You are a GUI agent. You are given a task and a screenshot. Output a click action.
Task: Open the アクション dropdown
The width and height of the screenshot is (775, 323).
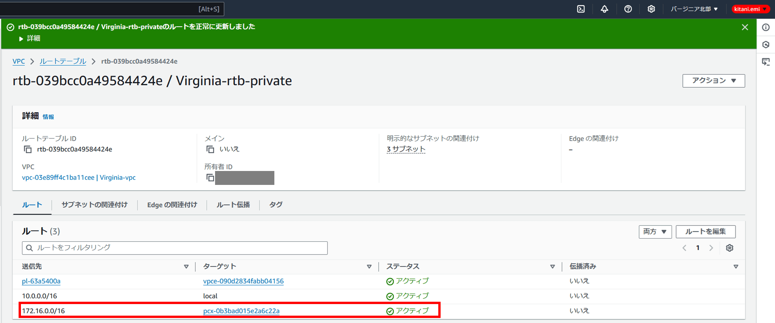click(x=713, y=80)
